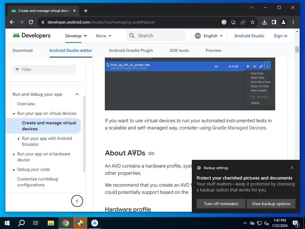Click the sidebar navigation scrollbar
This screenshot has height=229, width=305.
84,134
